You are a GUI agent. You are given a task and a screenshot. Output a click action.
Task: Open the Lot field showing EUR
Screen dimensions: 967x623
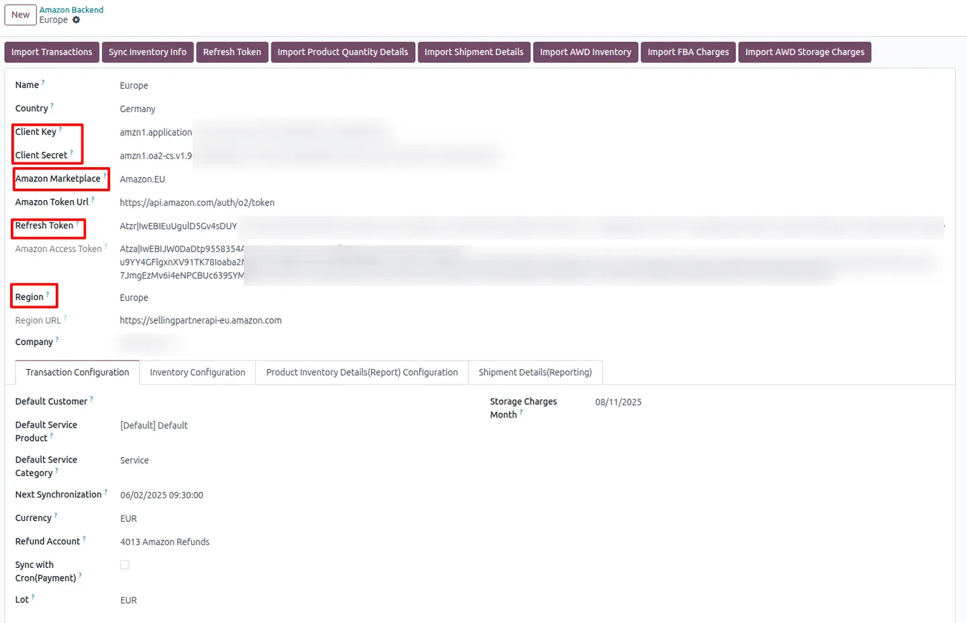pyautogui.click(x=128, y=601)
